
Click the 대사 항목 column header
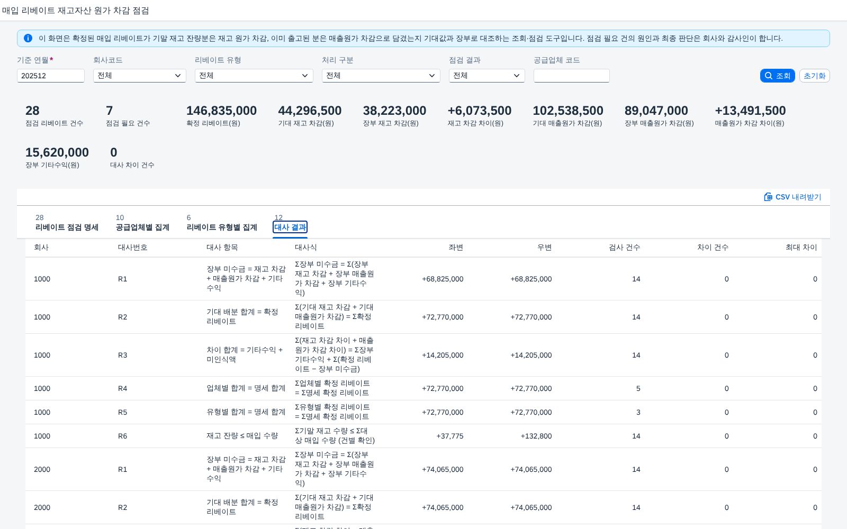pyautogui.click(x=222, y=247)
